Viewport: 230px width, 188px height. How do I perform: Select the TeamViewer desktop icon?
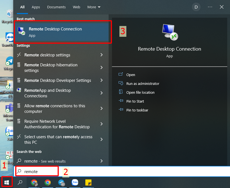tap(8, 40)
